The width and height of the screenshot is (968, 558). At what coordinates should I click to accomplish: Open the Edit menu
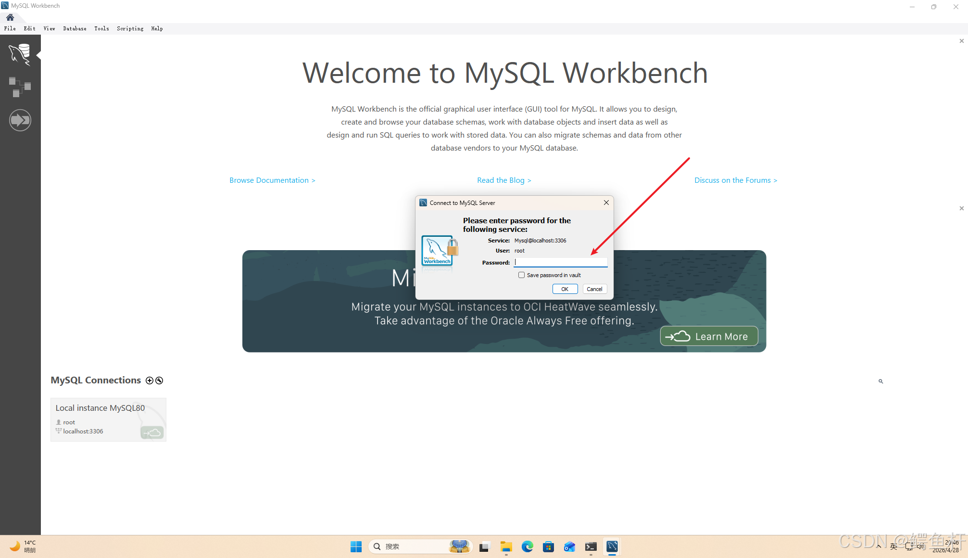(30, 28)
